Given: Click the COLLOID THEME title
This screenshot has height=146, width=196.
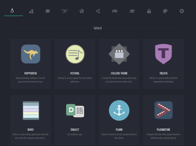Looking at the screenshot, I should point(119,73).
